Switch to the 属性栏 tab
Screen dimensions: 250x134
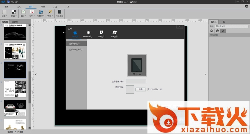[x=214, y=22]
